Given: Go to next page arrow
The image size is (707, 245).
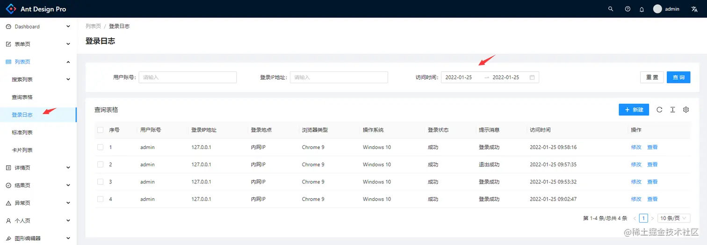Looking at the screenshot, I should click(652, 218).
